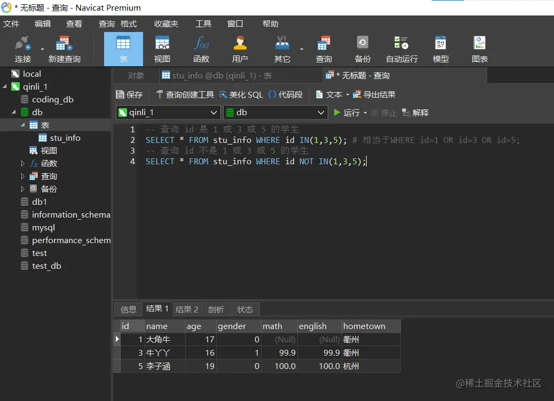This screenshot has width=554, height=401.
Task: Click the 备份 (Backup) toolbar icon
Action: 362,49
